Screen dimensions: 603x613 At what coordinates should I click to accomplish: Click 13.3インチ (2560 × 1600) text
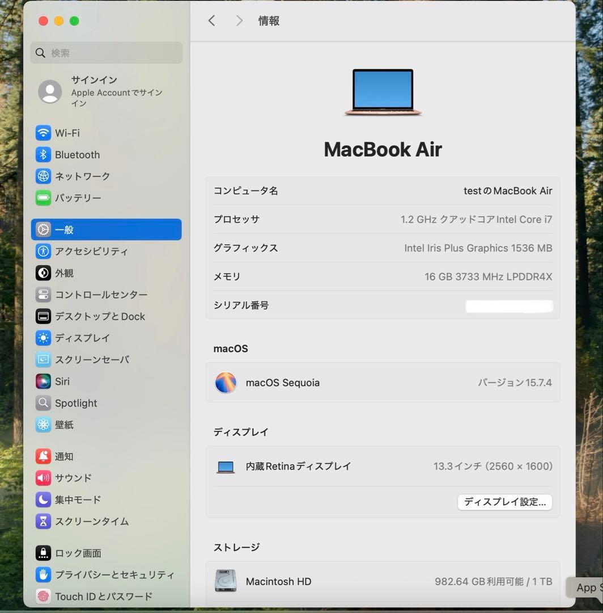(493, 466)
